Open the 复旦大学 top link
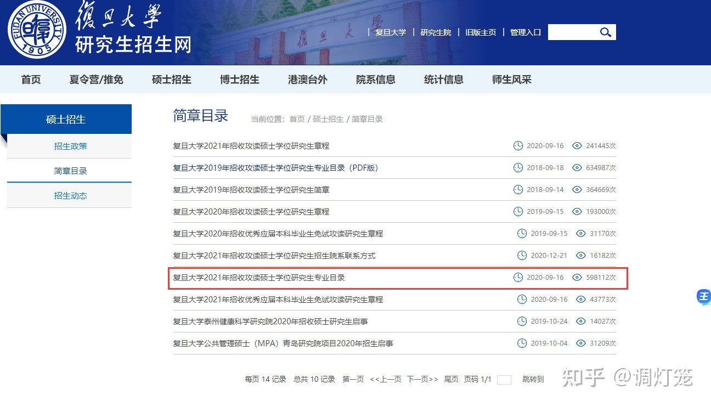The image size is (711, 406). (x=391, y=32)
